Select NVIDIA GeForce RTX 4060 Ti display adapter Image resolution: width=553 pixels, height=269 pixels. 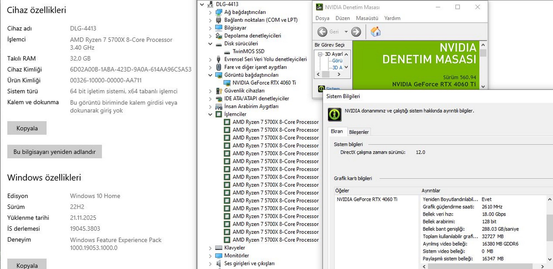[x=264, y=83]
